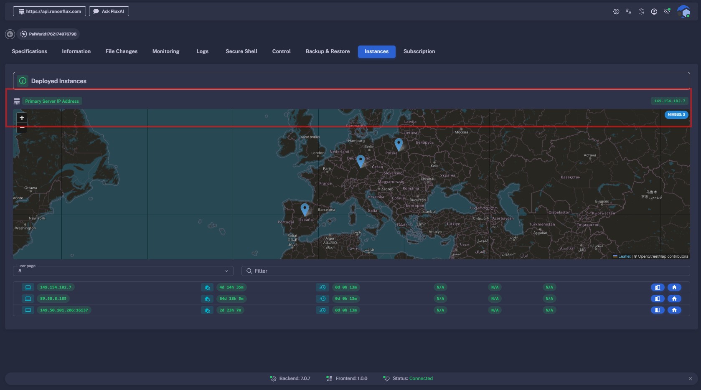Open the user avatar profile menu

(x=683, y=12)
